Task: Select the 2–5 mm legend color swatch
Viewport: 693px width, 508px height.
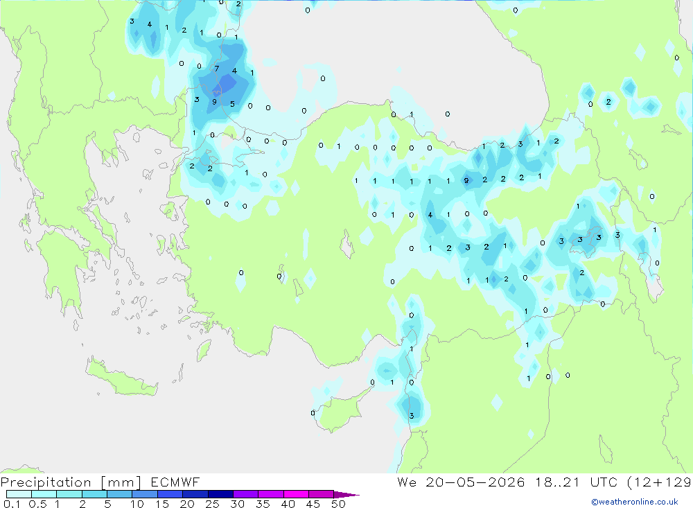Action: click(x=94, y=494)
